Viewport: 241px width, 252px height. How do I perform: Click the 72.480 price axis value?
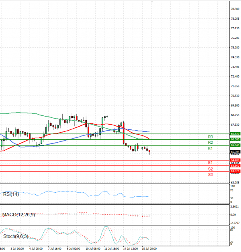[235, 77]
